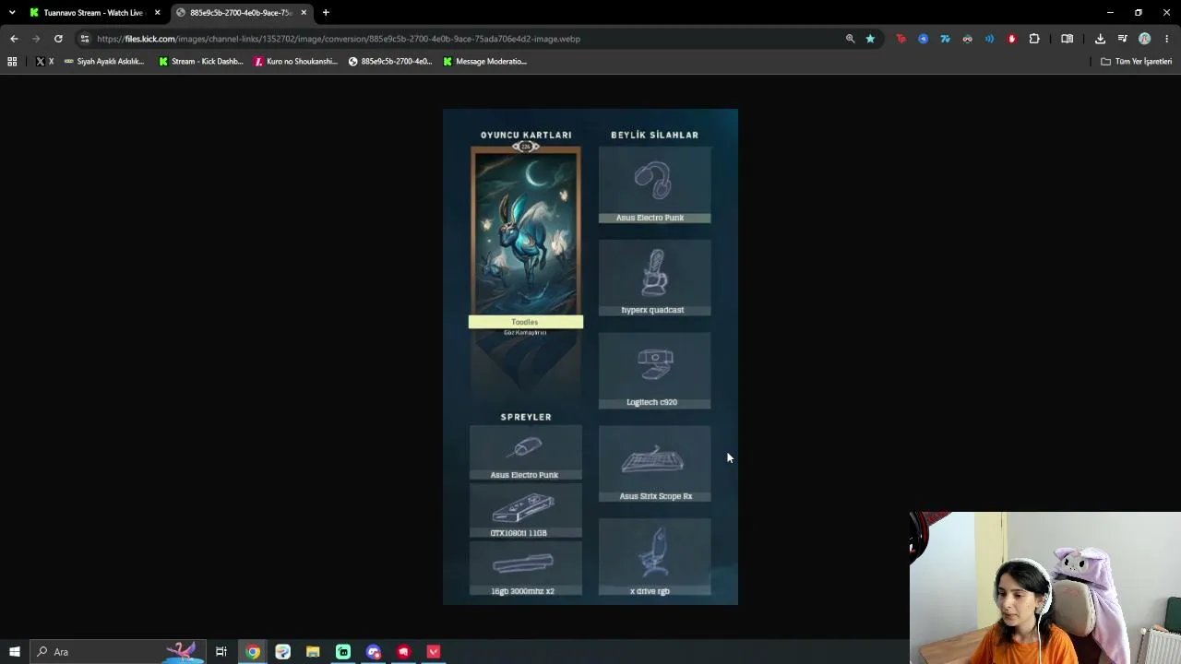1181x664 pixels.
Task: Click the GTX1080ti 11GB graphics card icon
Action: tap(523, 508)
